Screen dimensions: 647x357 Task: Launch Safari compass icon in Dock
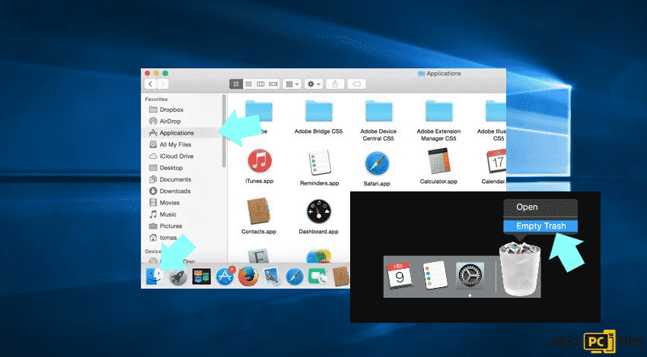pos(295,276)
